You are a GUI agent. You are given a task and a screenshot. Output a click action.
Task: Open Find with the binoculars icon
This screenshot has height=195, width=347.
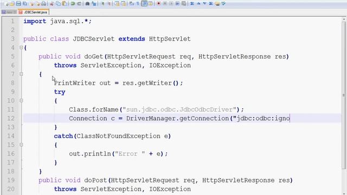pos(87,4)
